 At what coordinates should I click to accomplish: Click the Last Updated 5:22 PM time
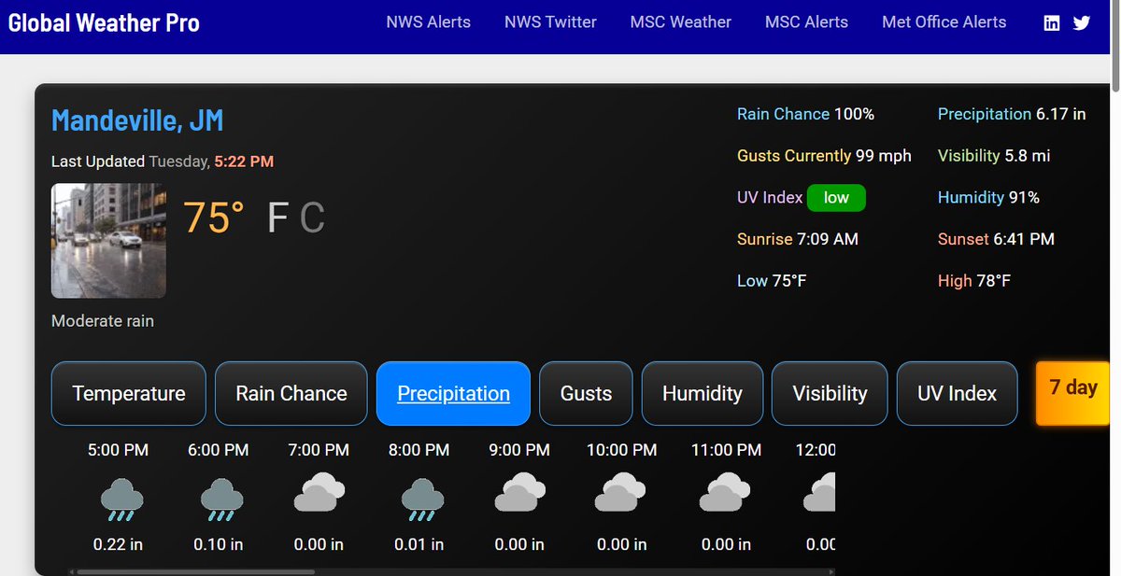click(x=244, y=162)
